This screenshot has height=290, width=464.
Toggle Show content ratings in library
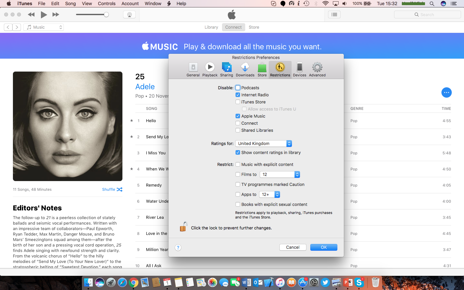(x=238, y=152)
